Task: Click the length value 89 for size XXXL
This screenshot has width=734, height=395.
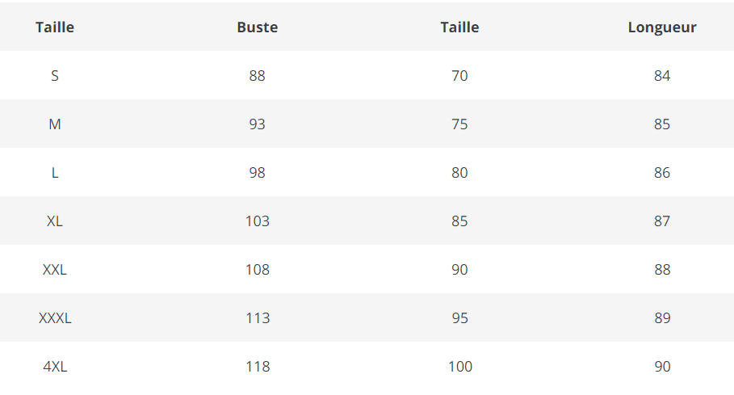Action: click(x=662, y=318)
